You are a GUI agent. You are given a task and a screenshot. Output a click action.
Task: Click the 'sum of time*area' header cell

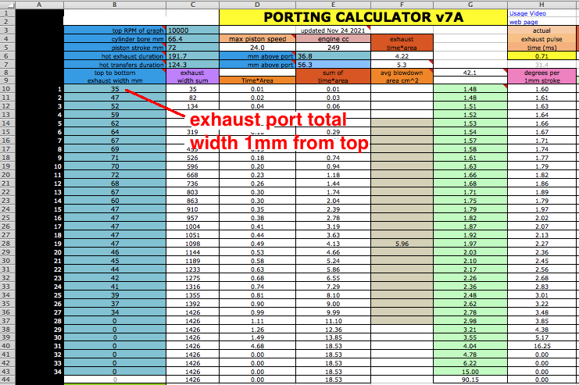(x=333, y=77)
